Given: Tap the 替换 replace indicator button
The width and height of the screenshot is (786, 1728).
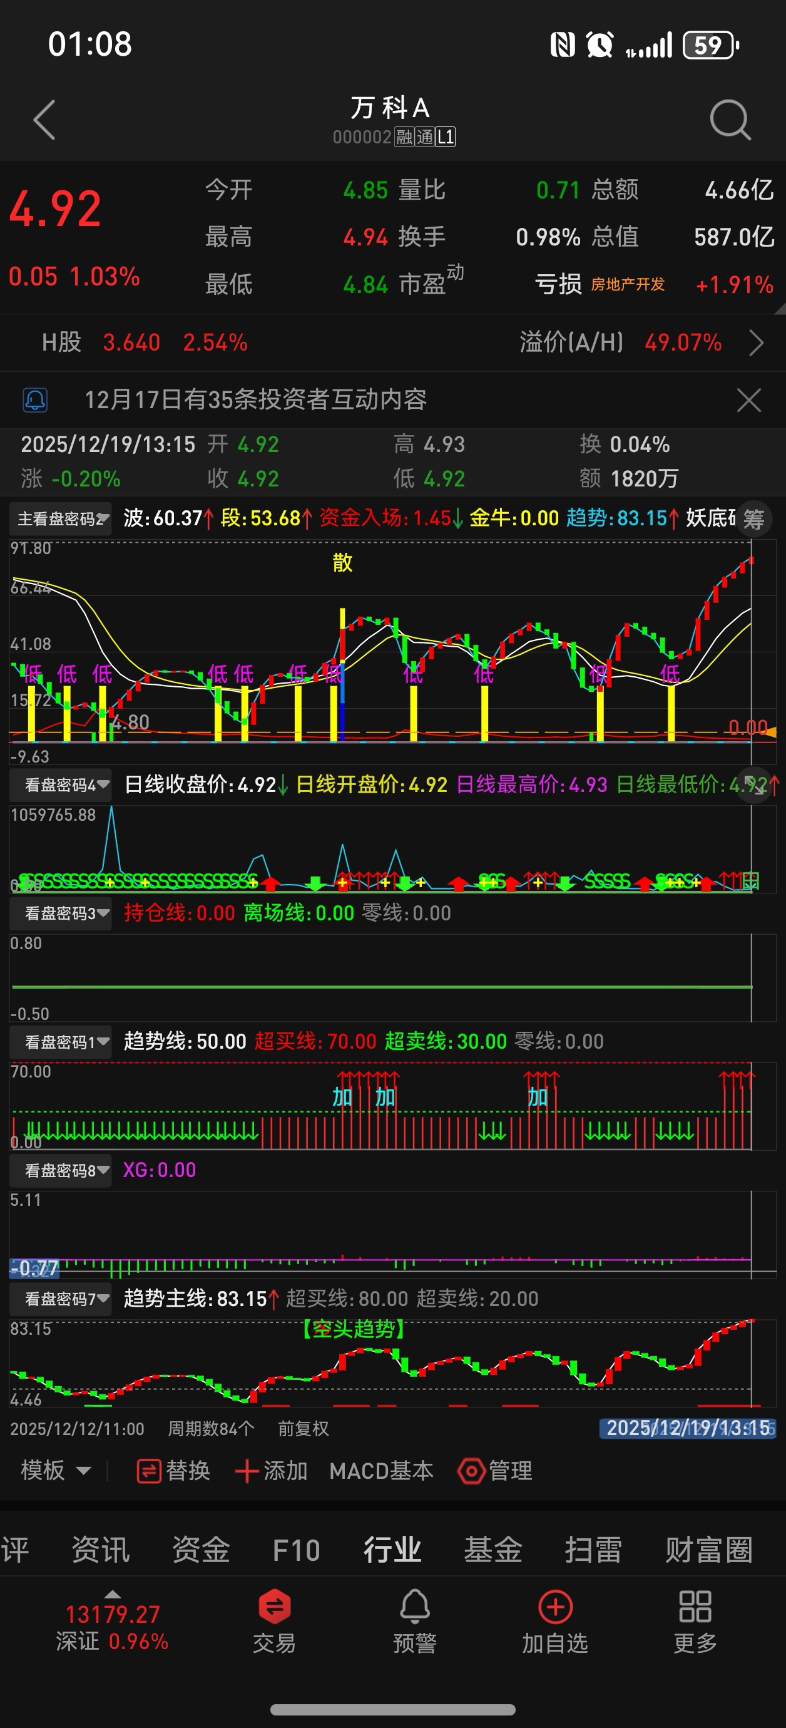Looking at the screenshot, I should (x=173, y=1471).
